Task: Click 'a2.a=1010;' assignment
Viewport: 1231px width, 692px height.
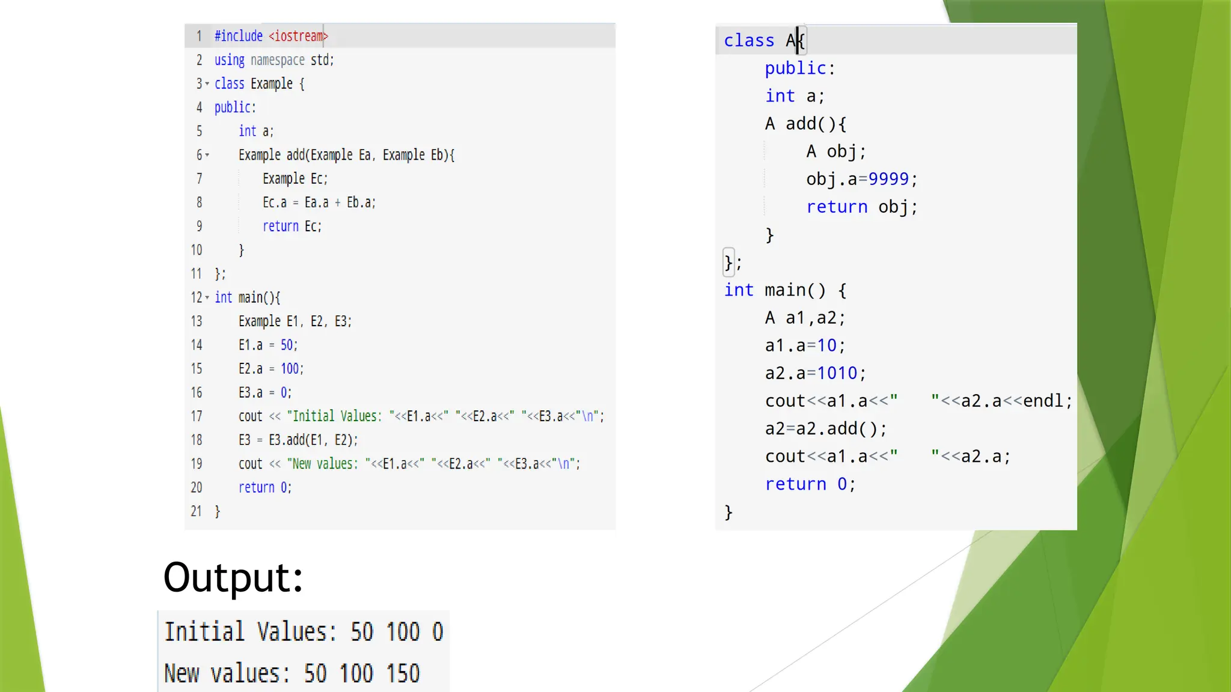Action: [815, 373]
